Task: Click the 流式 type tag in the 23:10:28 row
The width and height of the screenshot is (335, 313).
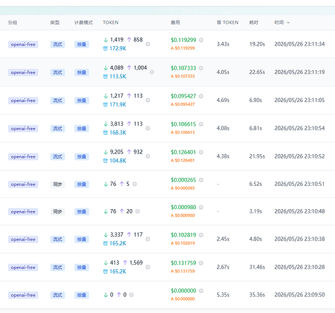Action: pyautogui.click(x=58, y=267)
